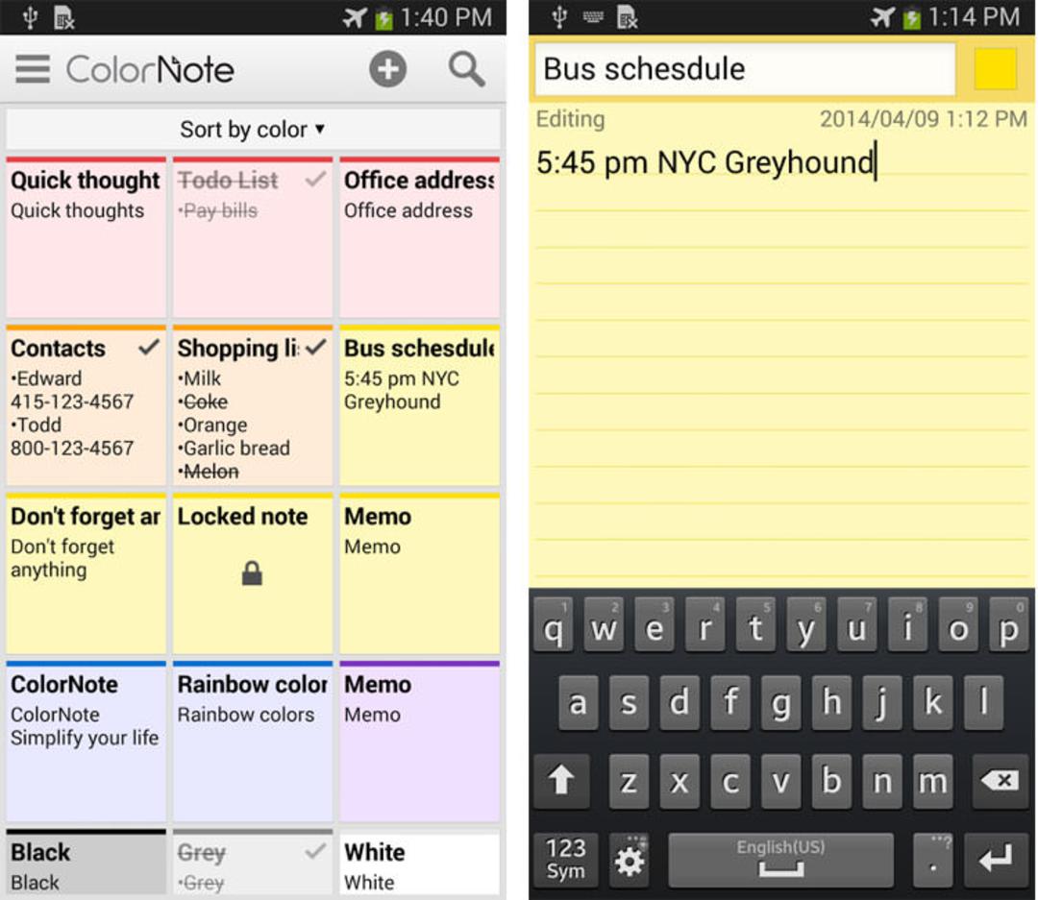This screenshot has height=900, width=1038.
Task: Tap the checkmark on Contacts note
Action: tap(149, 347)
